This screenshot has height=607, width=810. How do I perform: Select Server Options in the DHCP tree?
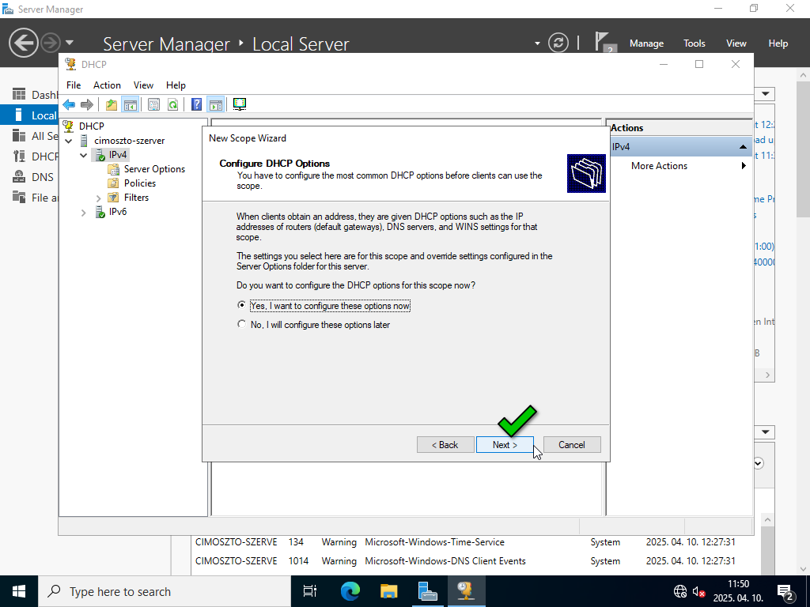coord(154,169)
